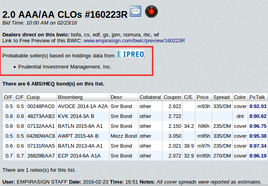Select Cusip 04280WAC6

pyautogui.click(x=41, y=136)
